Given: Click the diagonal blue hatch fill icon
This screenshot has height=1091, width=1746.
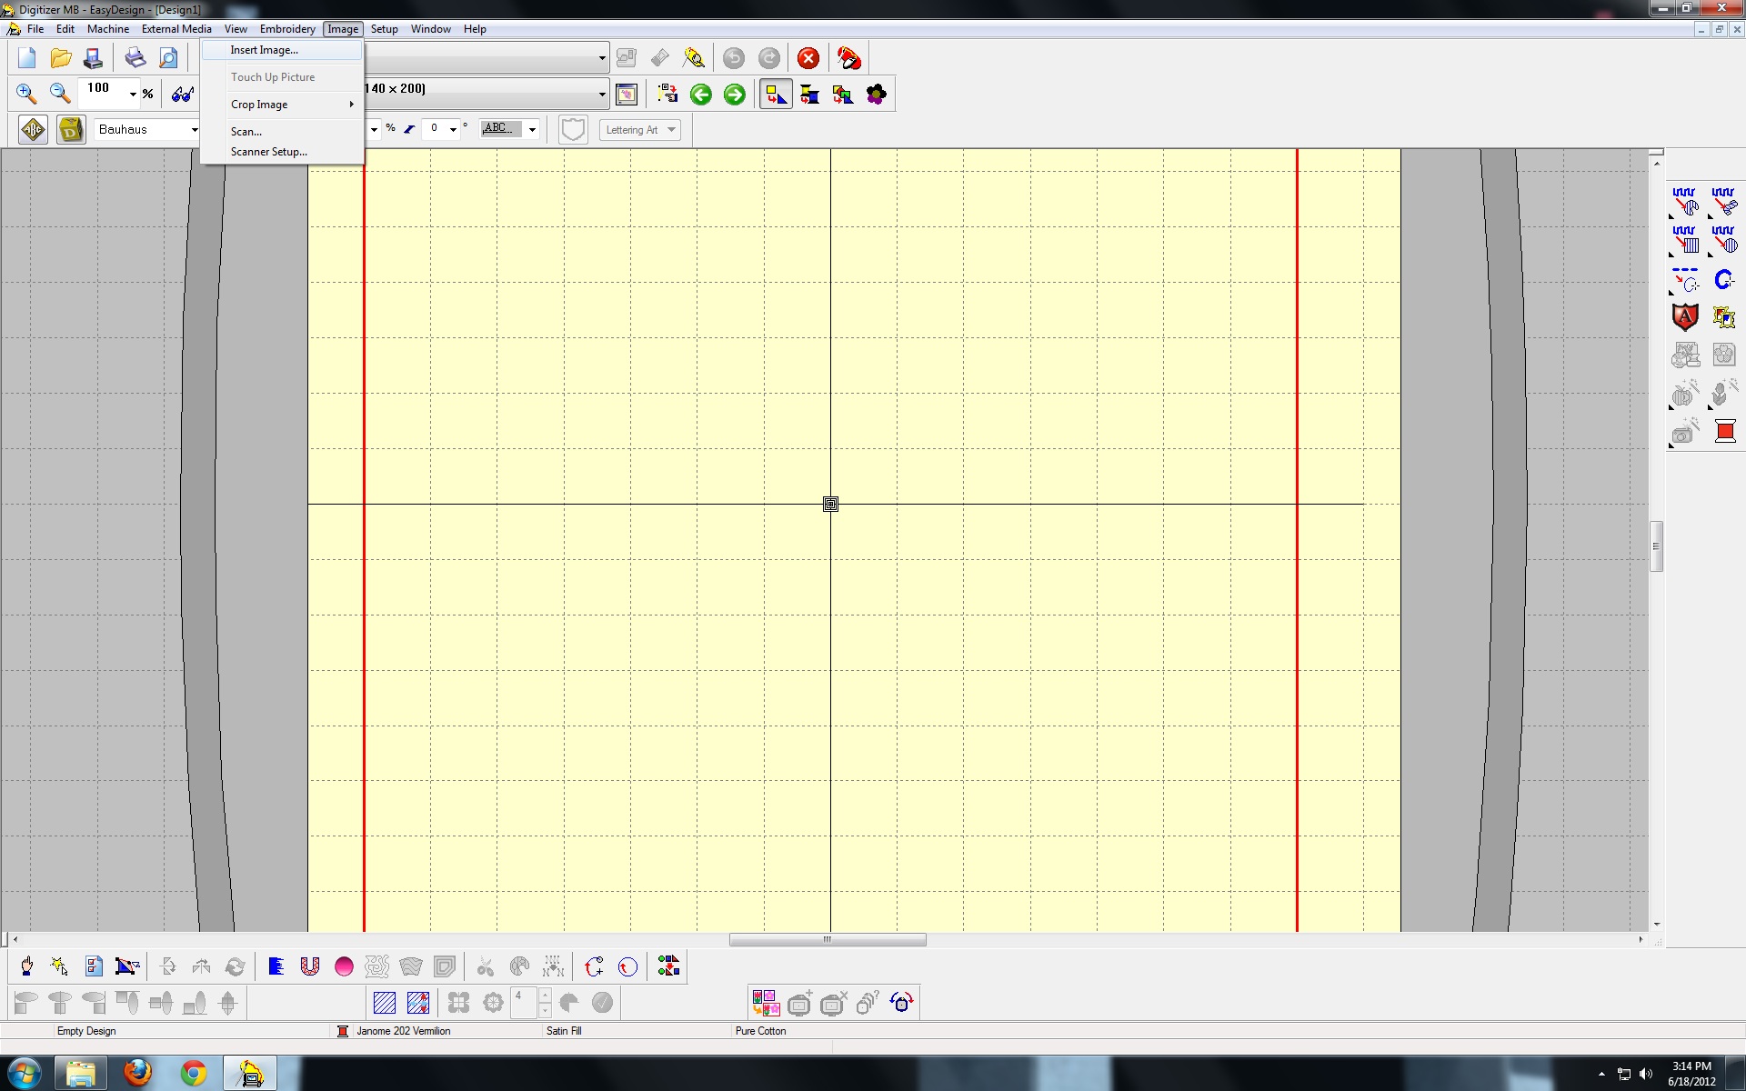Looking at the screenshot, I should 385,1003.
